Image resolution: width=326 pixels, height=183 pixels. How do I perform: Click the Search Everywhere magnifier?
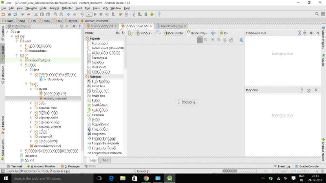(x=317, y=14)
